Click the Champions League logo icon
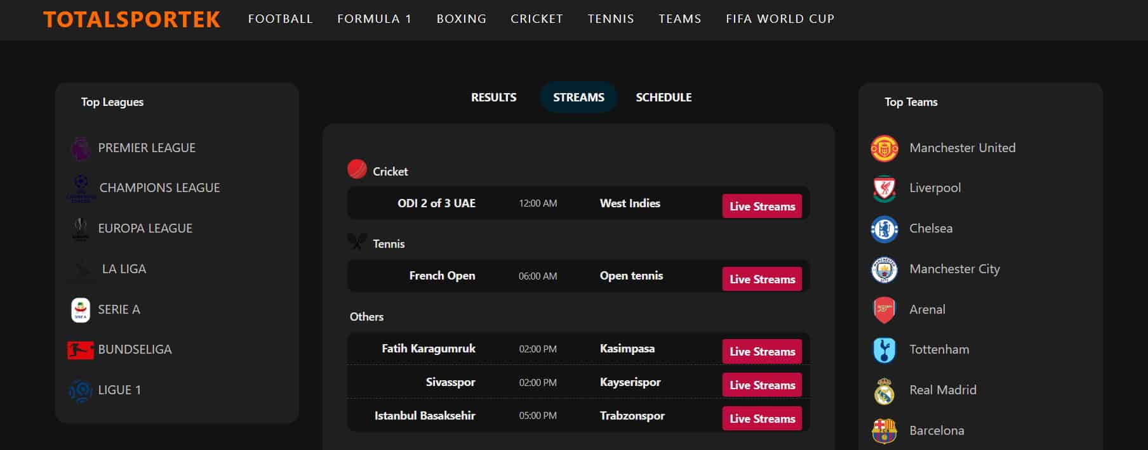This screenshot has width=1148, height=450. pyautogui.click(x=81, y=188)
